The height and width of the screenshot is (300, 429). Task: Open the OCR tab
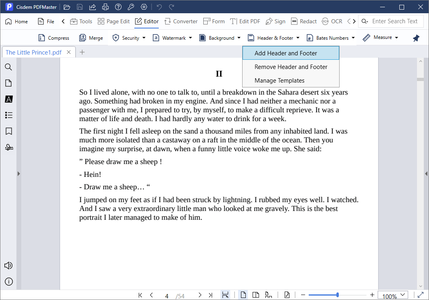[x=332, y=21]
